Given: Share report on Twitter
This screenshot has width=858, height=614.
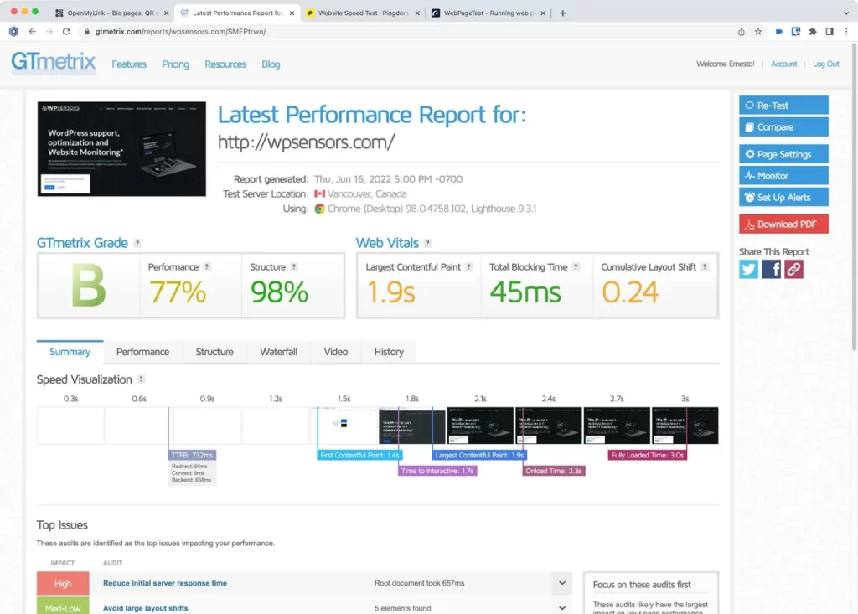Looking at the screenshot, I should (x=748, y=269).
